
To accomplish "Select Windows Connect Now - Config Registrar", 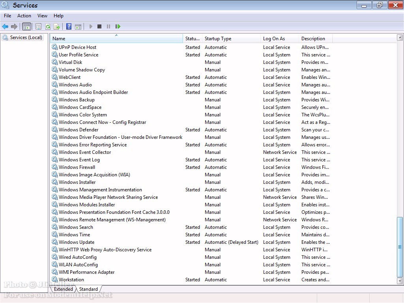I will click(x=102, y=122).
